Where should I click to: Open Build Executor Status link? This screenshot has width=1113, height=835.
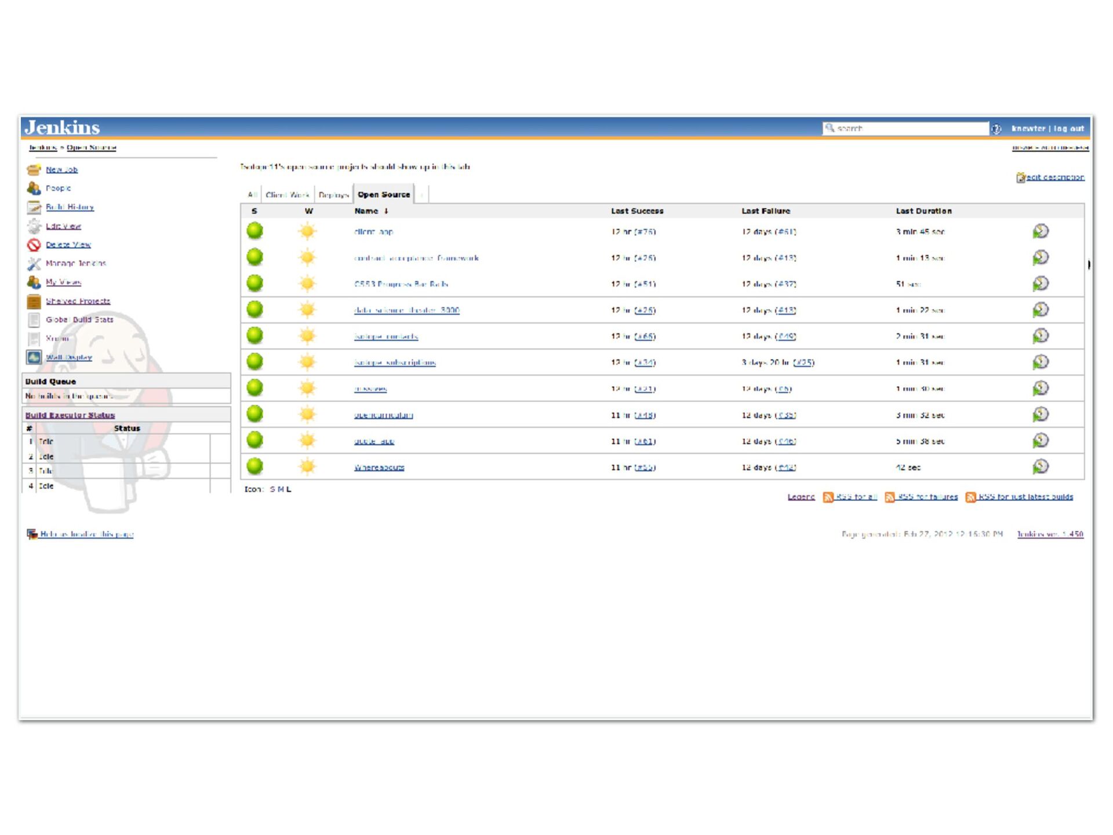pyautogui.click(x=70, y=415)
